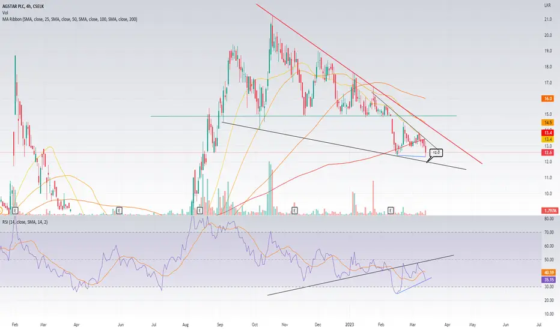Click the orange 14.5 price tag
The image size is (560, 330).
tap(548, 122)
